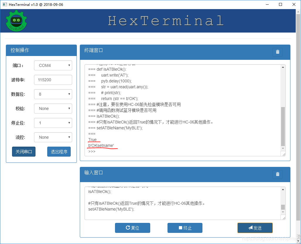Image resolution: width=301 pixels, height=244 pixels.
Task: Click the input window scrollbar down arrow
Action: click(x=283, y=212)
